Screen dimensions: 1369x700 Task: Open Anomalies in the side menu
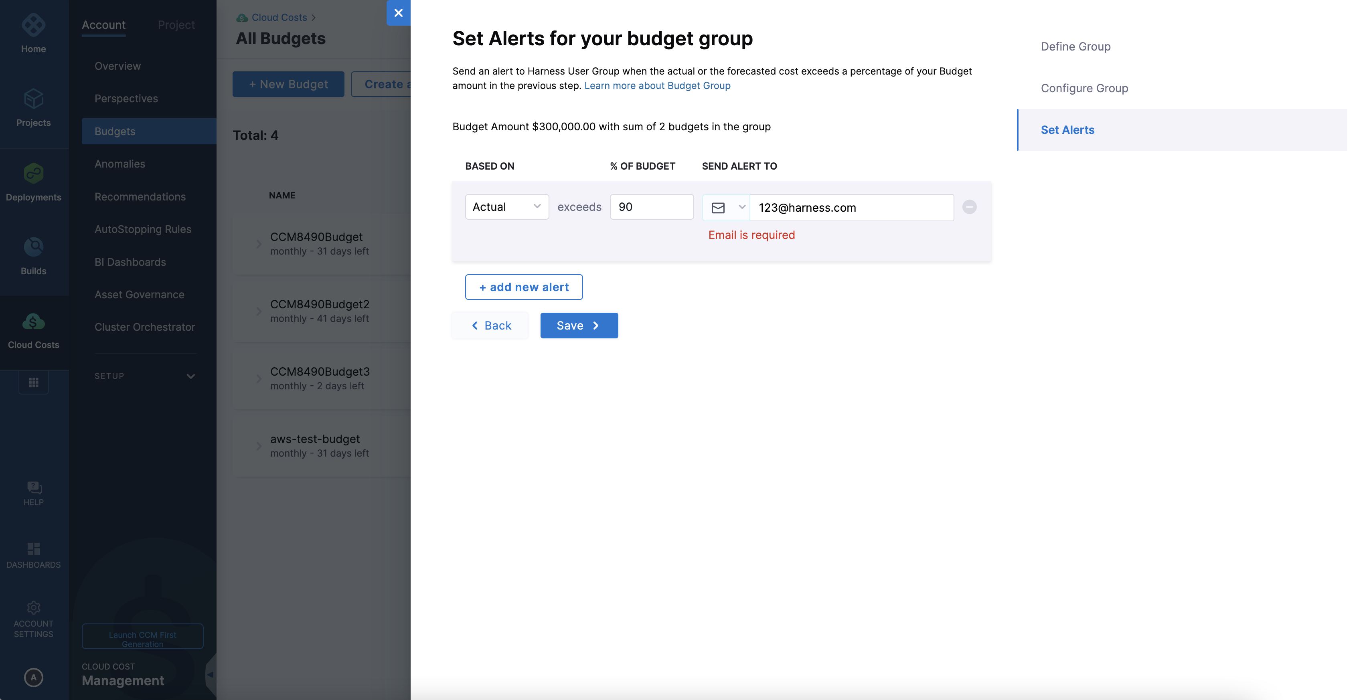pos(119,164)
